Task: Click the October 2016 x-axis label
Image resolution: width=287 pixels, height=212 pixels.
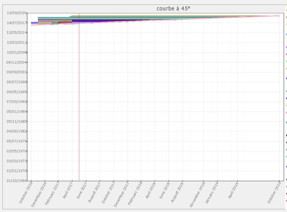Action: tap(26, 193)
